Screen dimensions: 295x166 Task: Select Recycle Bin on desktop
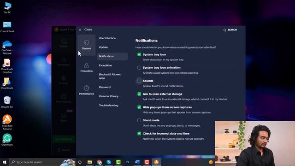pos(7,102)
